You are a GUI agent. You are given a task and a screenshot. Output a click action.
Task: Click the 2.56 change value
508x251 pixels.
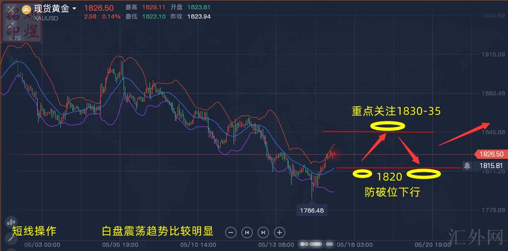click(91, 17)
